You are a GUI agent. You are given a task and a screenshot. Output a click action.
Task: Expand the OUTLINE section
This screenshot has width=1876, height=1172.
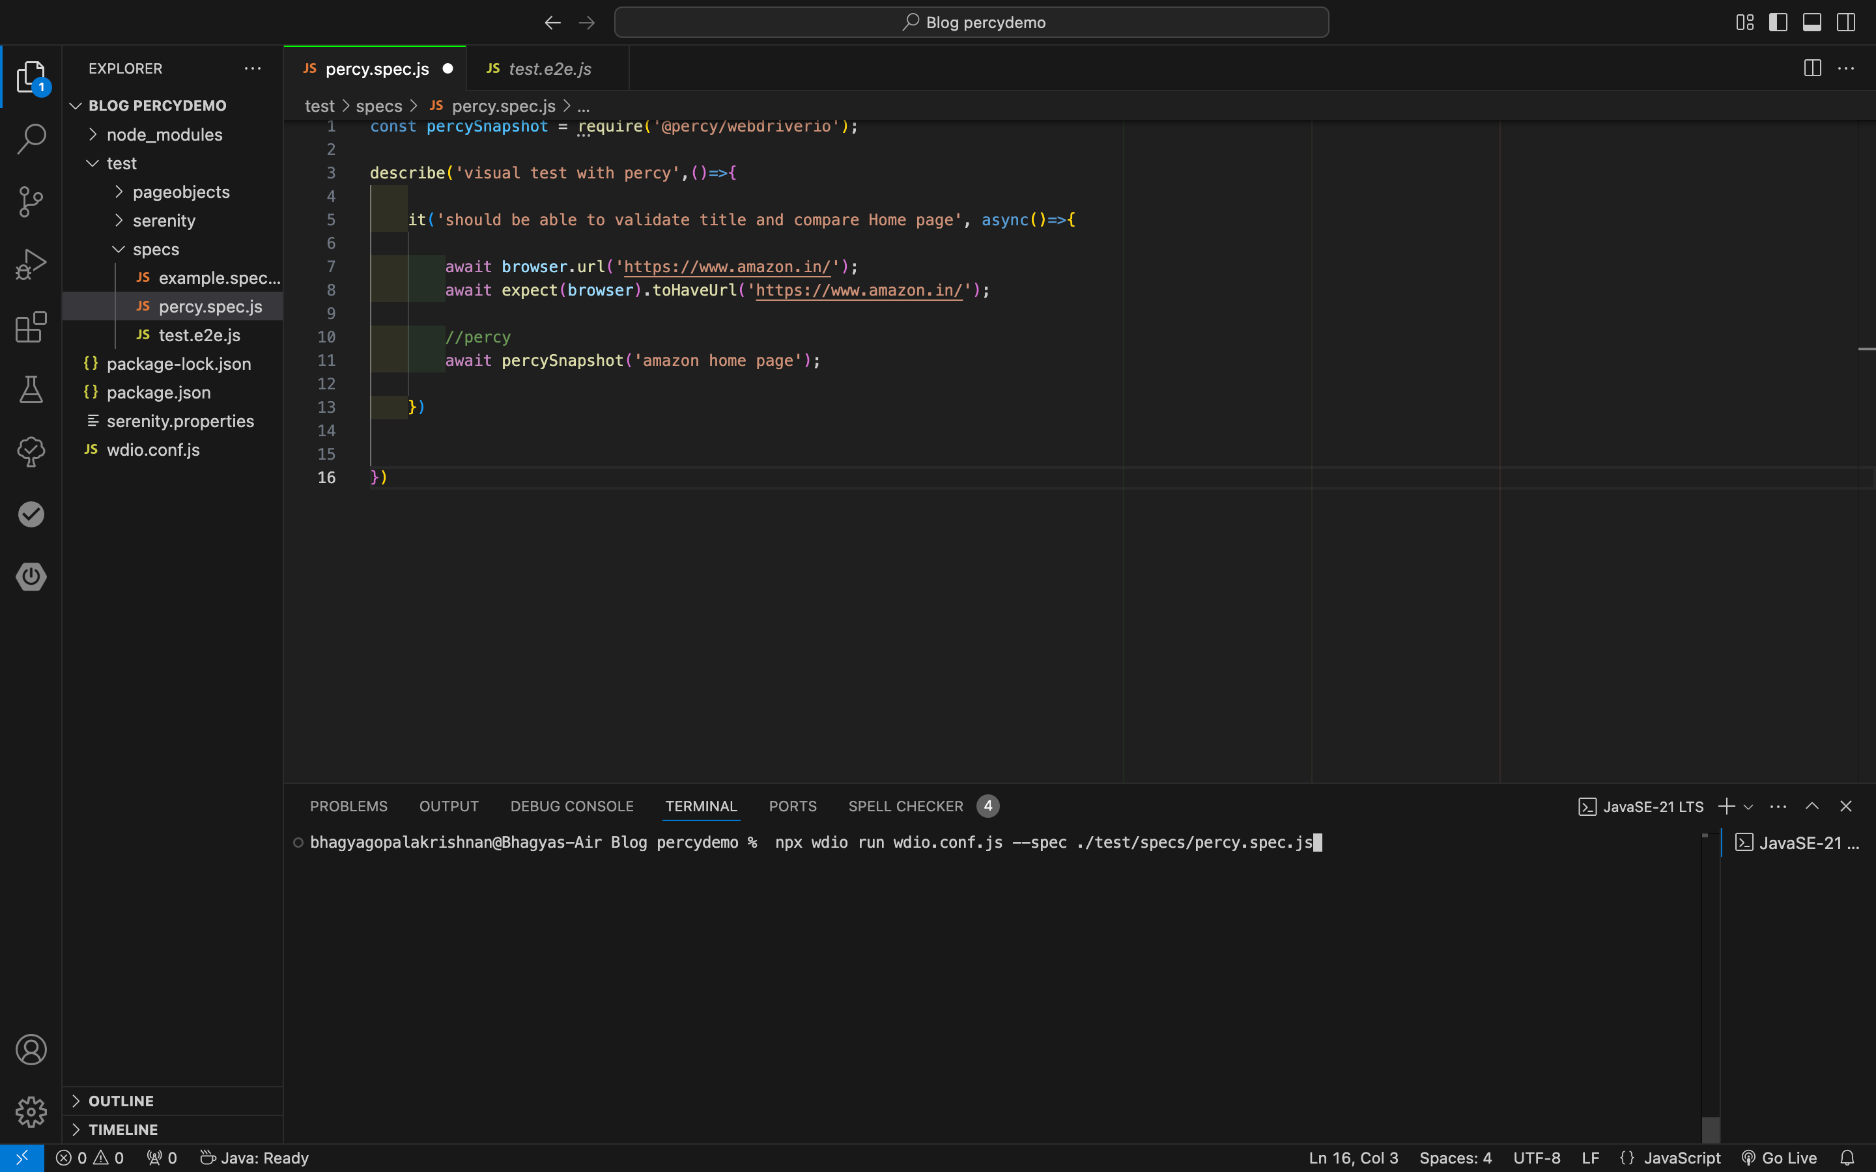[x=121, y=1100]
